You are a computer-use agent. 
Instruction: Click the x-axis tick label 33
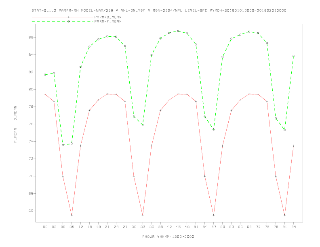(143, 227)
